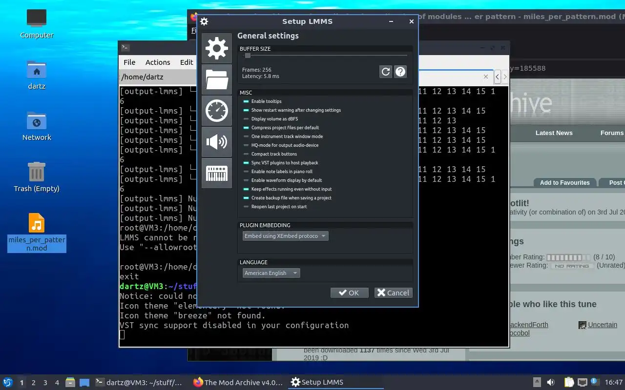Click previous tab arrow in terminal

point(498,77)
